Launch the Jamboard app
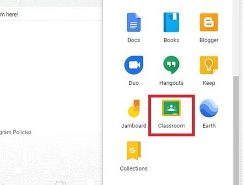The height and width of the screenshot is (185, 244). [134, 109]
